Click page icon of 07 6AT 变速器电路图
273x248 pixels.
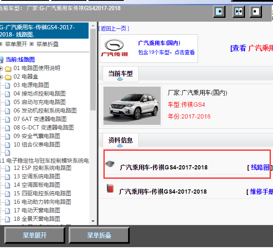7,119
